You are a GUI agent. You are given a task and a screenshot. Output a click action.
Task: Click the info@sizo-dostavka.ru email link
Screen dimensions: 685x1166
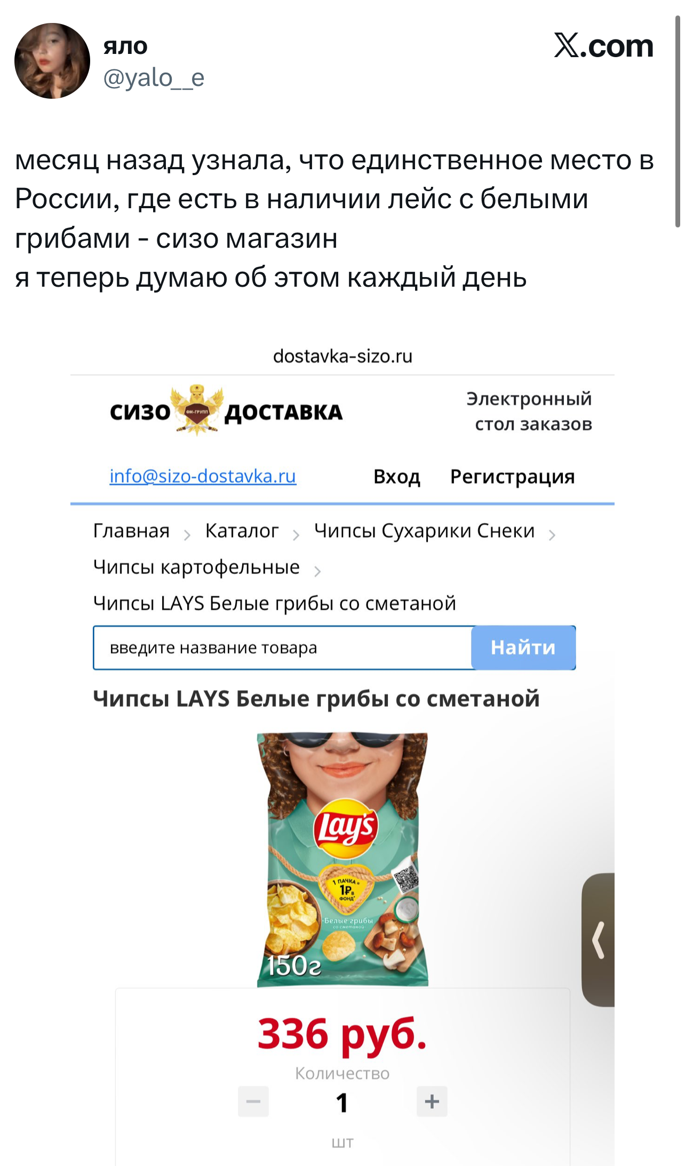[x=203, y=476]
